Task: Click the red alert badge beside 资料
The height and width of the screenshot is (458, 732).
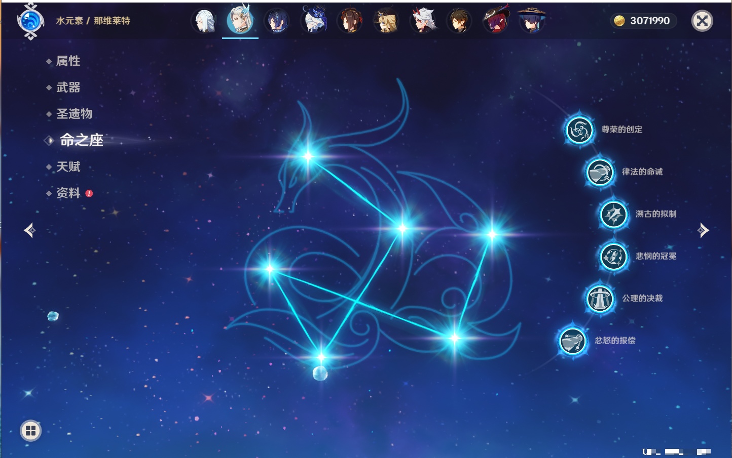Action: click(89, 193)
